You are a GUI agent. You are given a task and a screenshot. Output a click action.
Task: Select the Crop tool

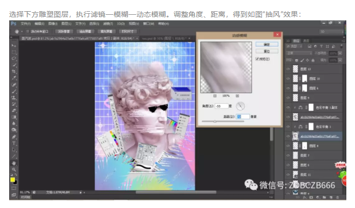(x=14, y=71)
